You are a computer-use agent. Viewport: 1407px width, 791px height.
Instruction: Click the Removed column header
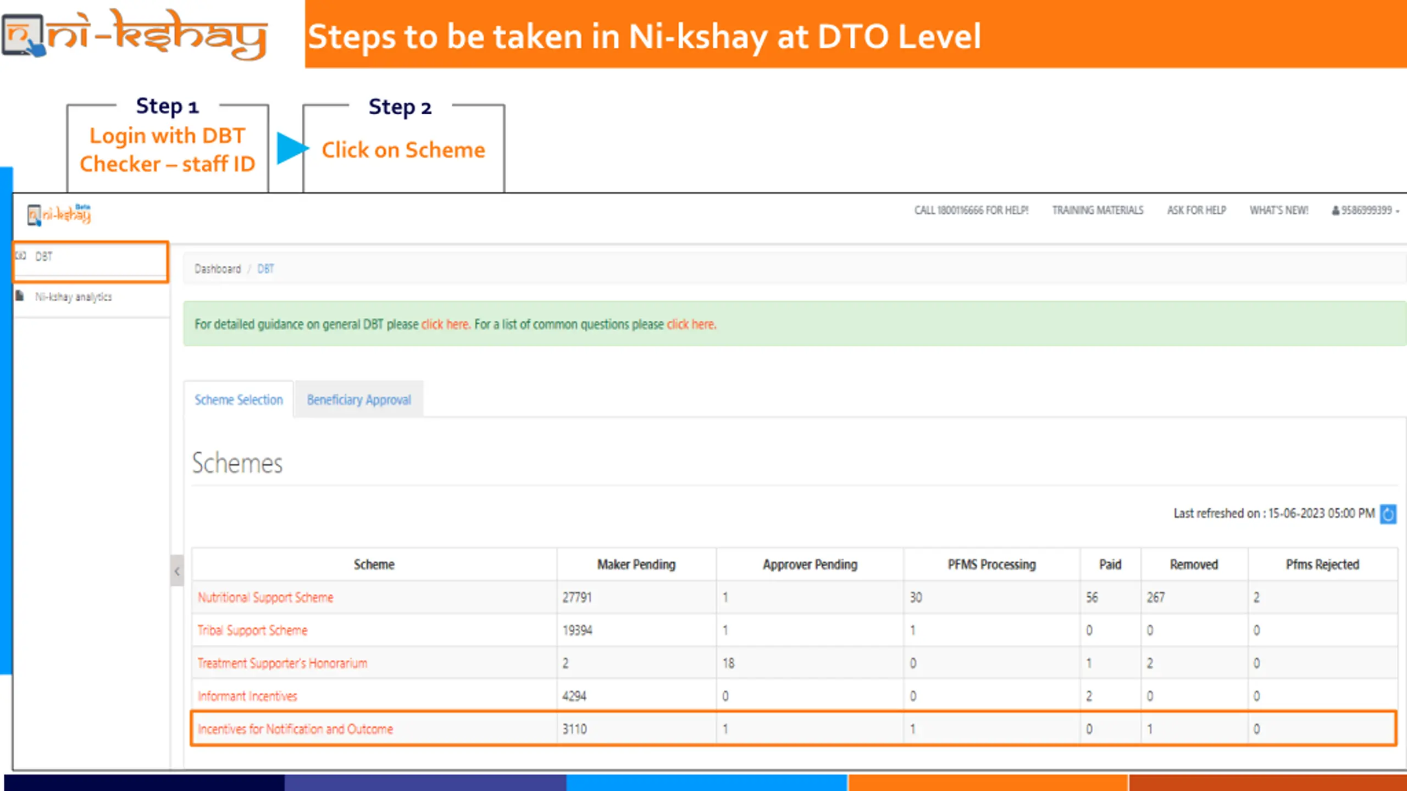pos(1194,564)
